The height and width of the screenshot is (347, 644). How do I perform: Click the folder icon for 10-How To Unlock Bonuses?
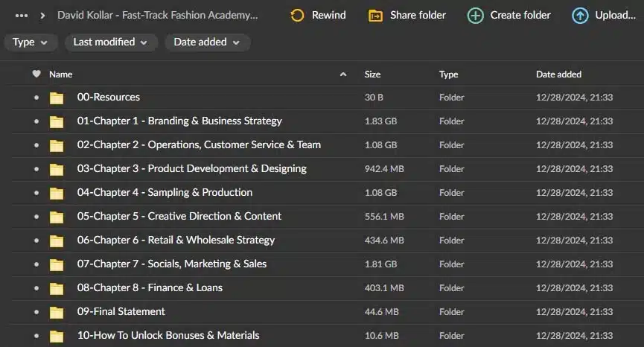click(x=57, y=336)
